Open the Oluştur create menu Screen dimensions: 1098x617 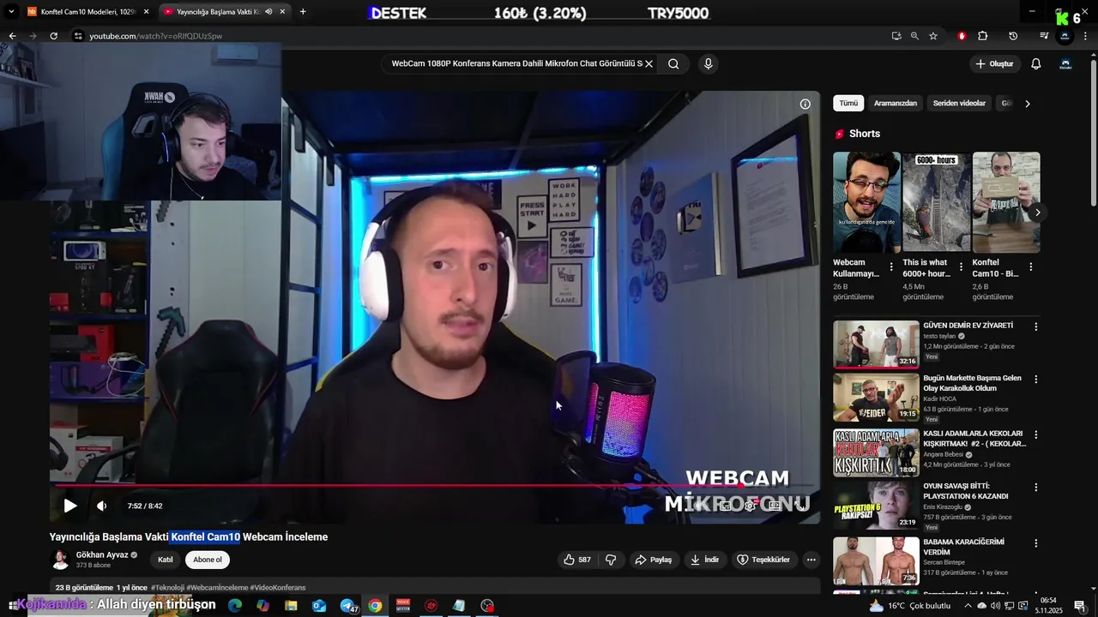pyautogui.click(x=995, y=63)
